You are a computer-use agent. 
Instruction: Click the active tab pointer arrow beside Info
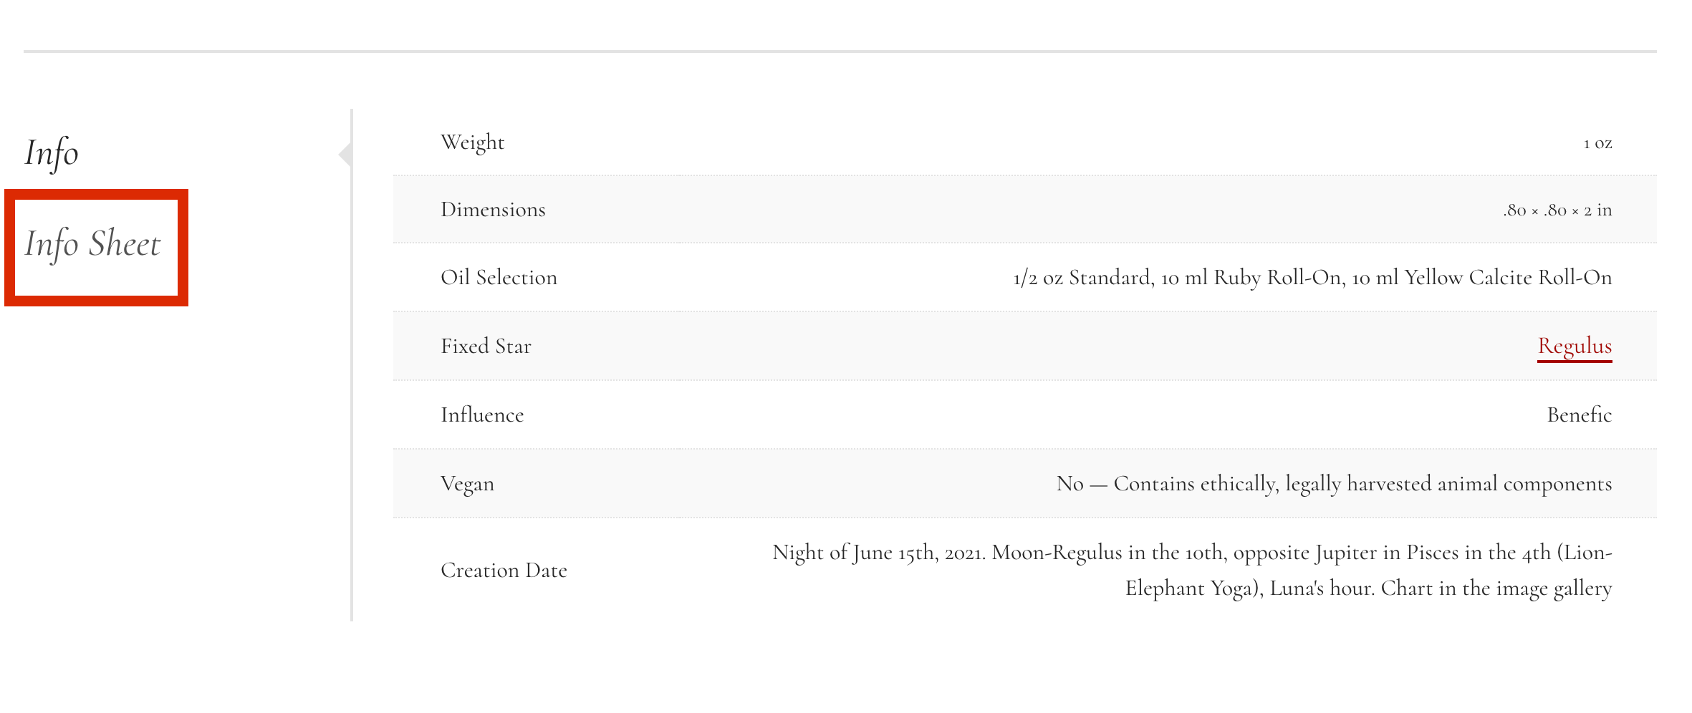click(x=345, y=154)
